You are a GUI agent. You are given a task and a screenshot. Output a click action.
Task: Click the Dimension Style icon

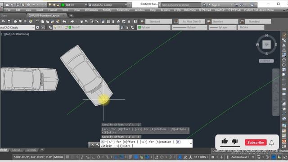(175, 22)
